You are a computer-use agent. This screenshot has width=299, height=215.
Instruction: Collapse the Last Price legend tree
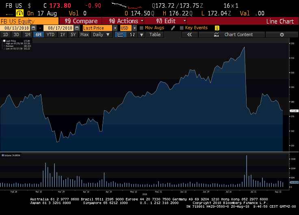click(x=2, y=41)
